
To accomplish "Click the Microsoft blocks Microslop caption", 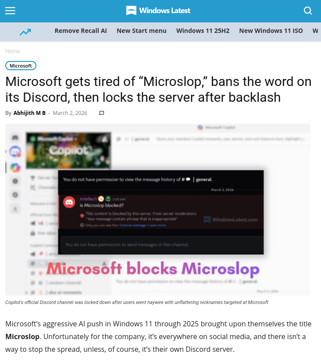I will [x=153, y=269].
